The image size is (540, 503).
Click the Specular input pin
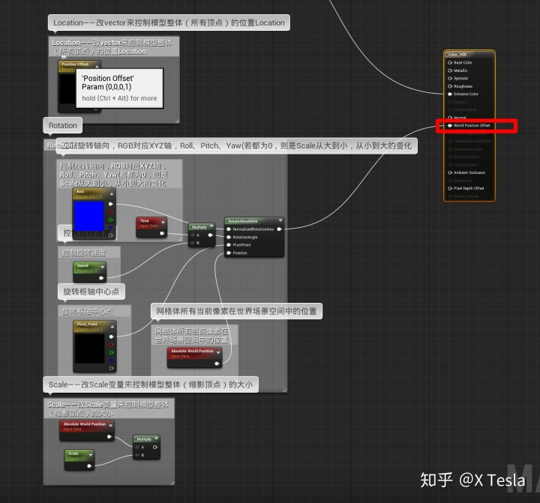450,79
